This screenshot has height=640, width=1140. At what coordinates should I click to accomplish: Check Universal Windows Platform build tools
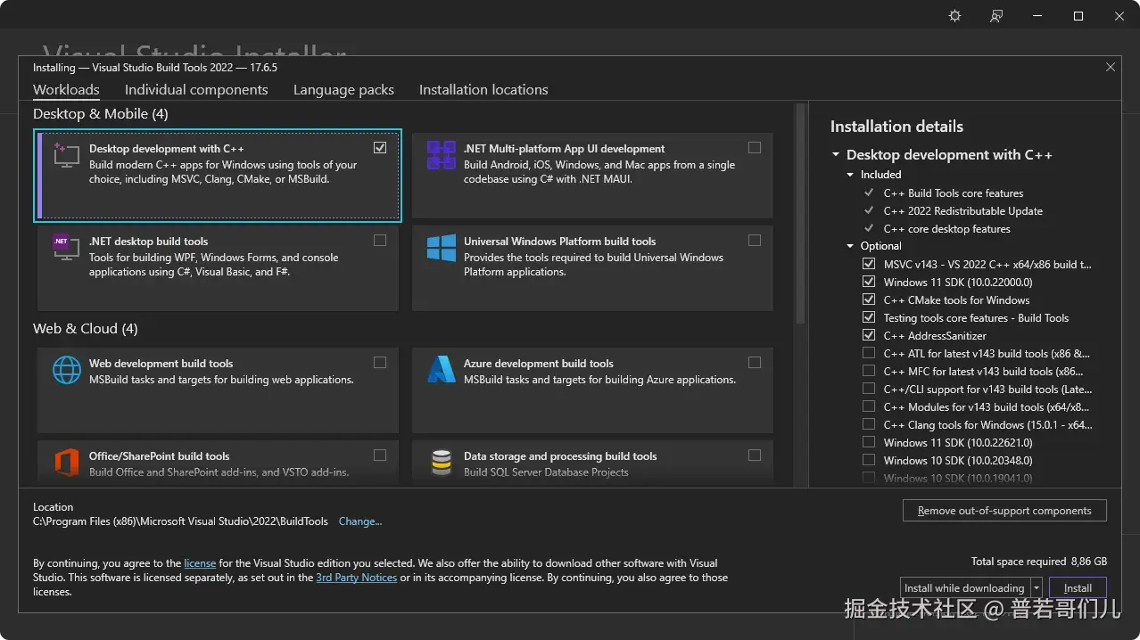pos(755,241)
